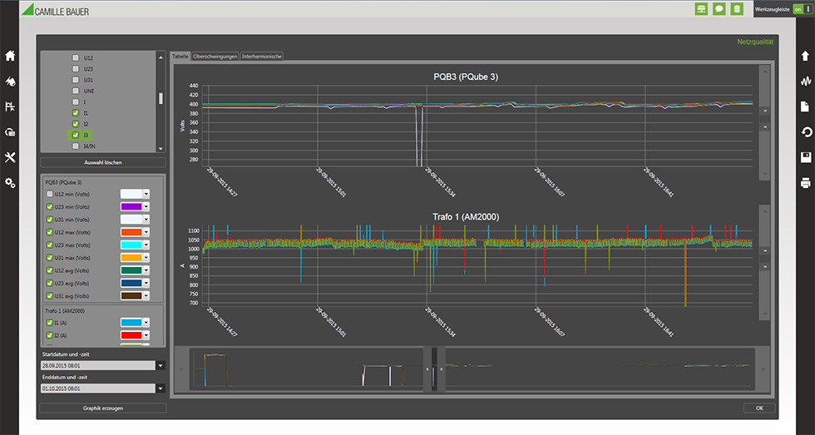The height and width of the screenshot is (435, 815).
Task: Uncheck the I2 measurement checkbox
Action: click(76, 124)
